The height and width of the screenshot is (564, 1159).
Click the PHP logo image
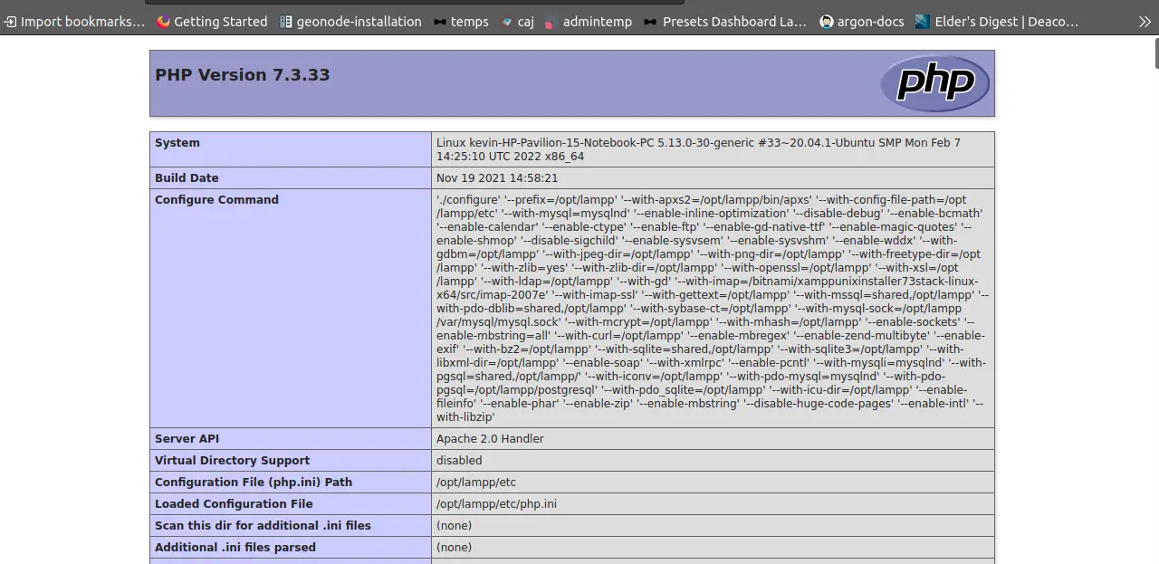click(x=934, y=83)
